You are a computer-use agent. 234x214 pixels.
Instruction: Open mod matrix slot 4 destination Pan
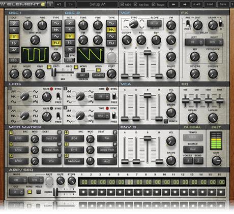point(107,138)
